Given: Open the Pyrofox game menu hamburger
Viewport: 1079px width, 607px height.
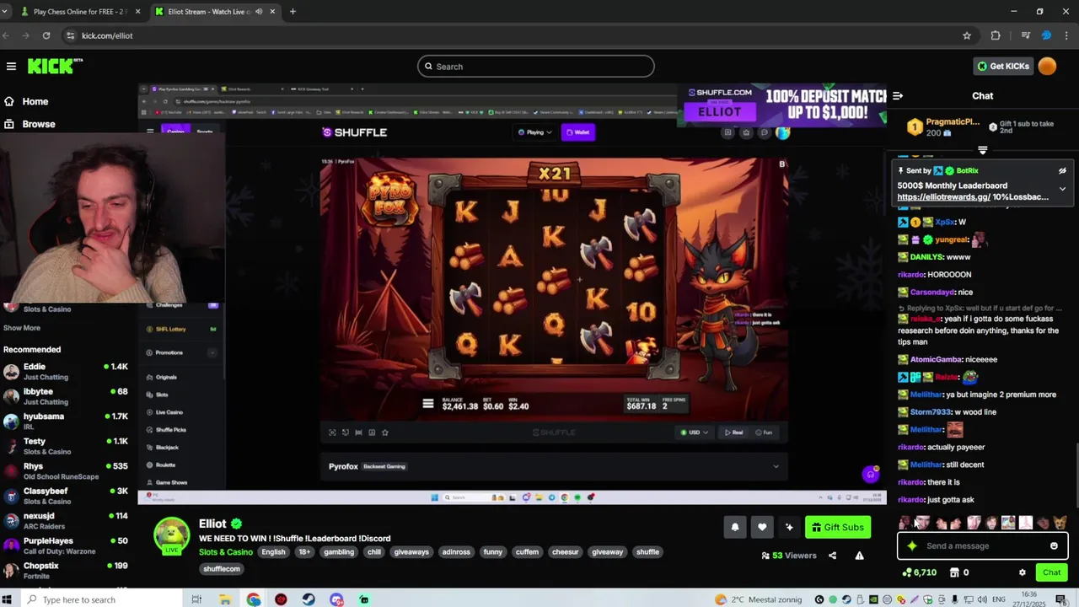Looking at the screenshot, I should pos(427,404).
